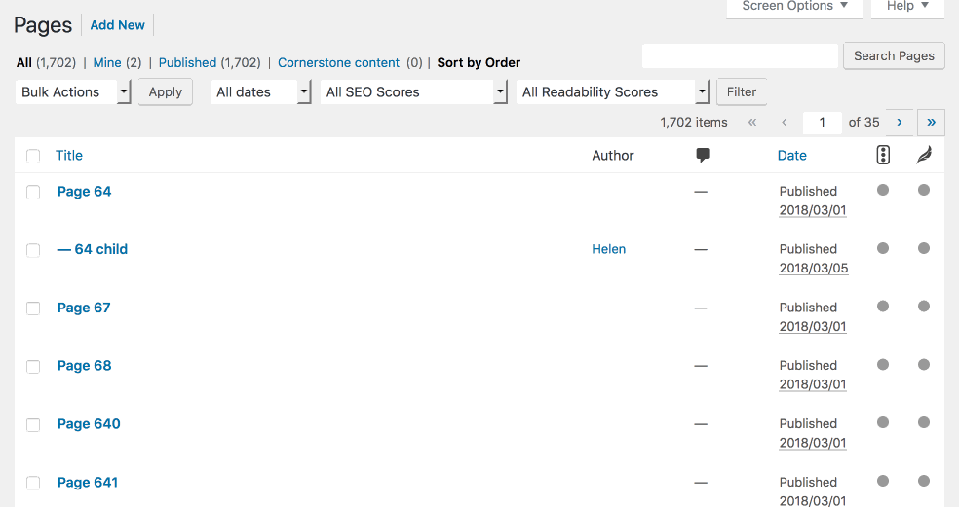Open the All Readability Scores dropdown
The width and height of the screenshot is (959, 507).
[x=612, y=92]
